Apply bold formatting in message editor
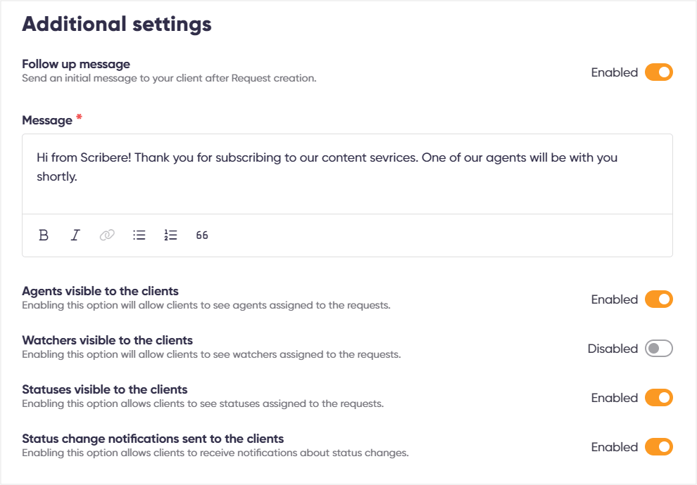 click(x=44, y=235)
